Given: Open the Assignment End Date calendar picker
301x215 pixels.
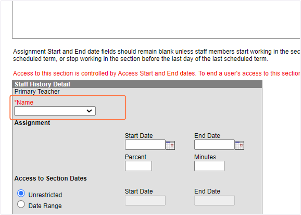Looking at the screenshot, I should point(240,145).
